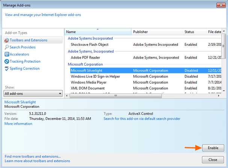Screen dimensions: 228x168
Task: Click the vertical scrollbar thumb in the list
Action: [x=224, y=46]
